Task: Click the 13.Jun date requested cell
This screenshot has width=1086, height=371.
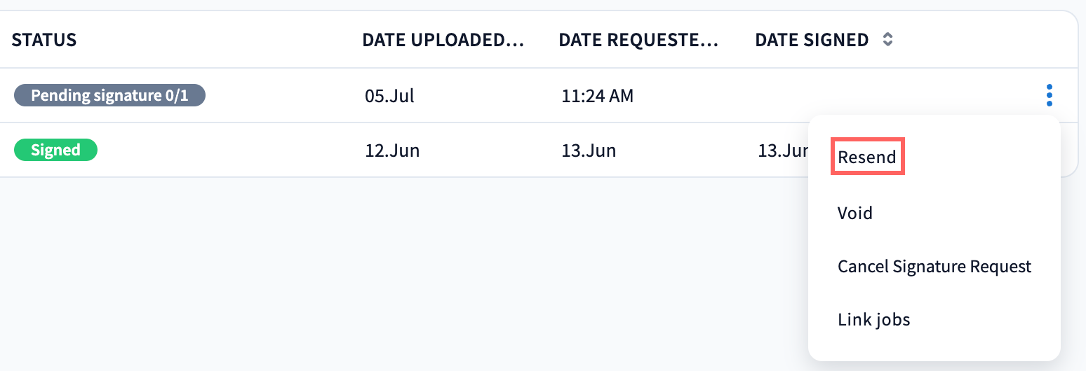Action: point(589,150)
